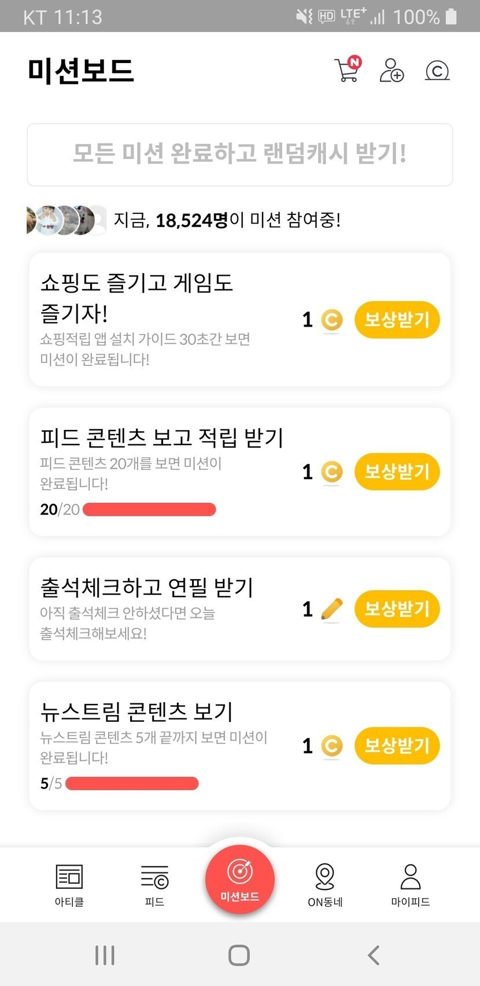Claim reward for 뉴스트림 콘텐츠 mission

click(397, 746)
